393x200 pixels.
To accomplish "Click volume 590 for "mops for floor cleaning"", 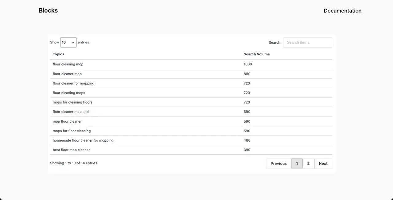I will point(247,131).
